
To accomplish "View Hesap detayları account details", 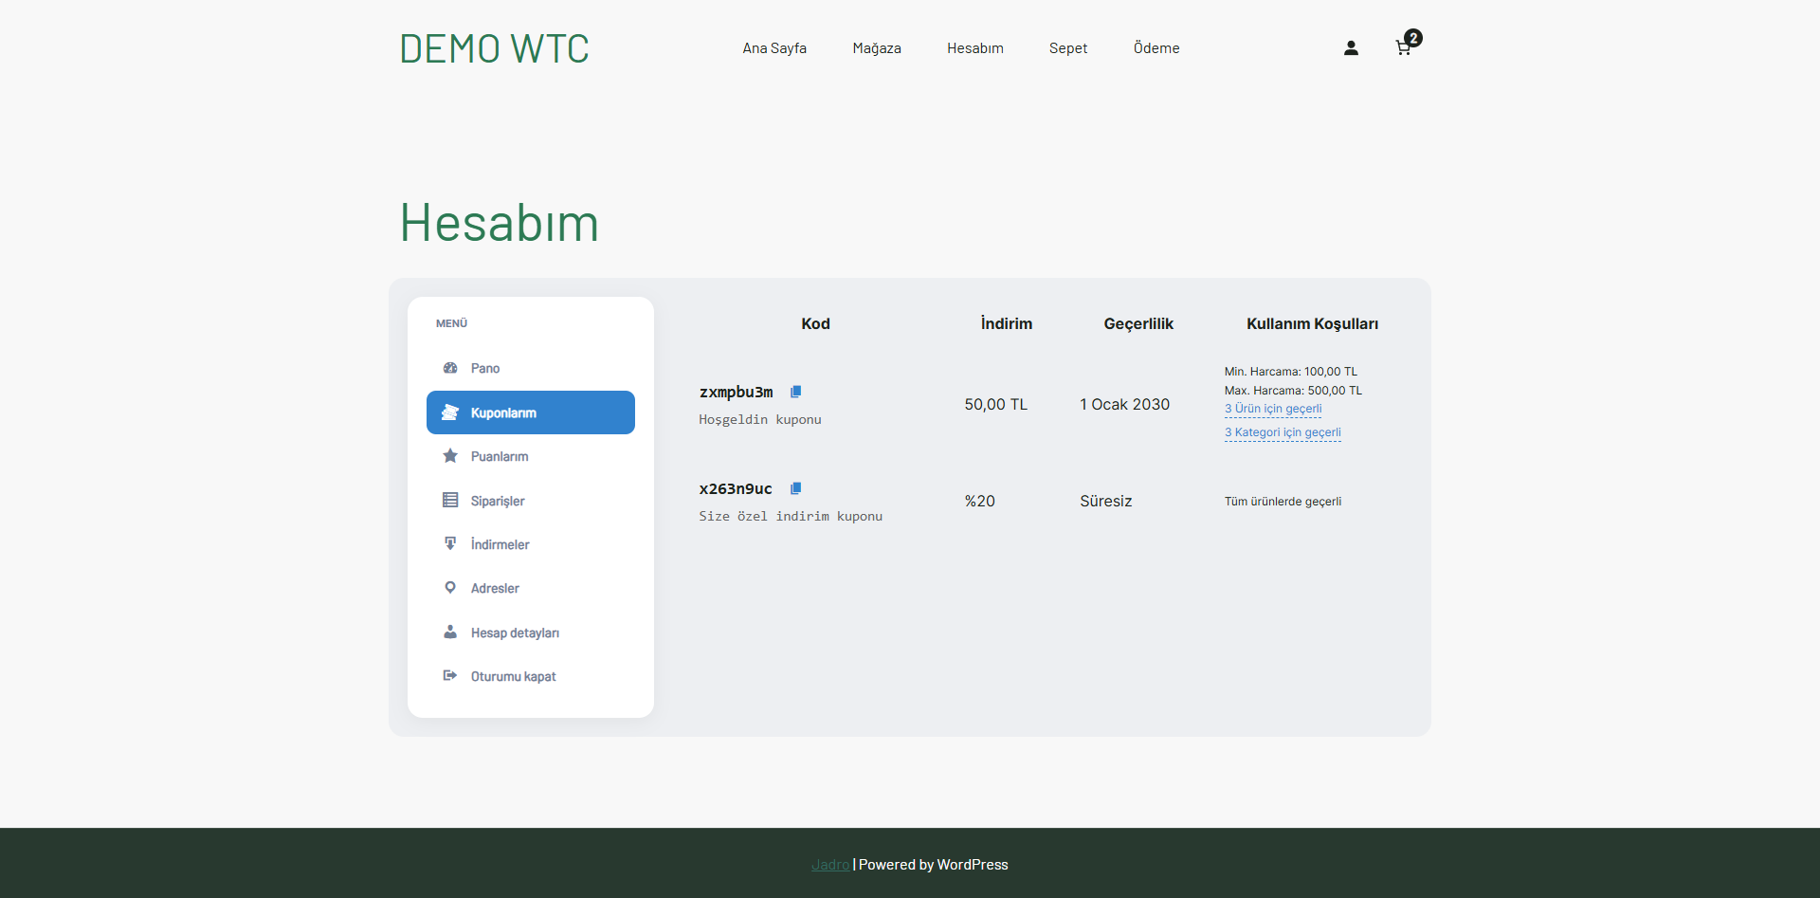I will pos(514,632).
